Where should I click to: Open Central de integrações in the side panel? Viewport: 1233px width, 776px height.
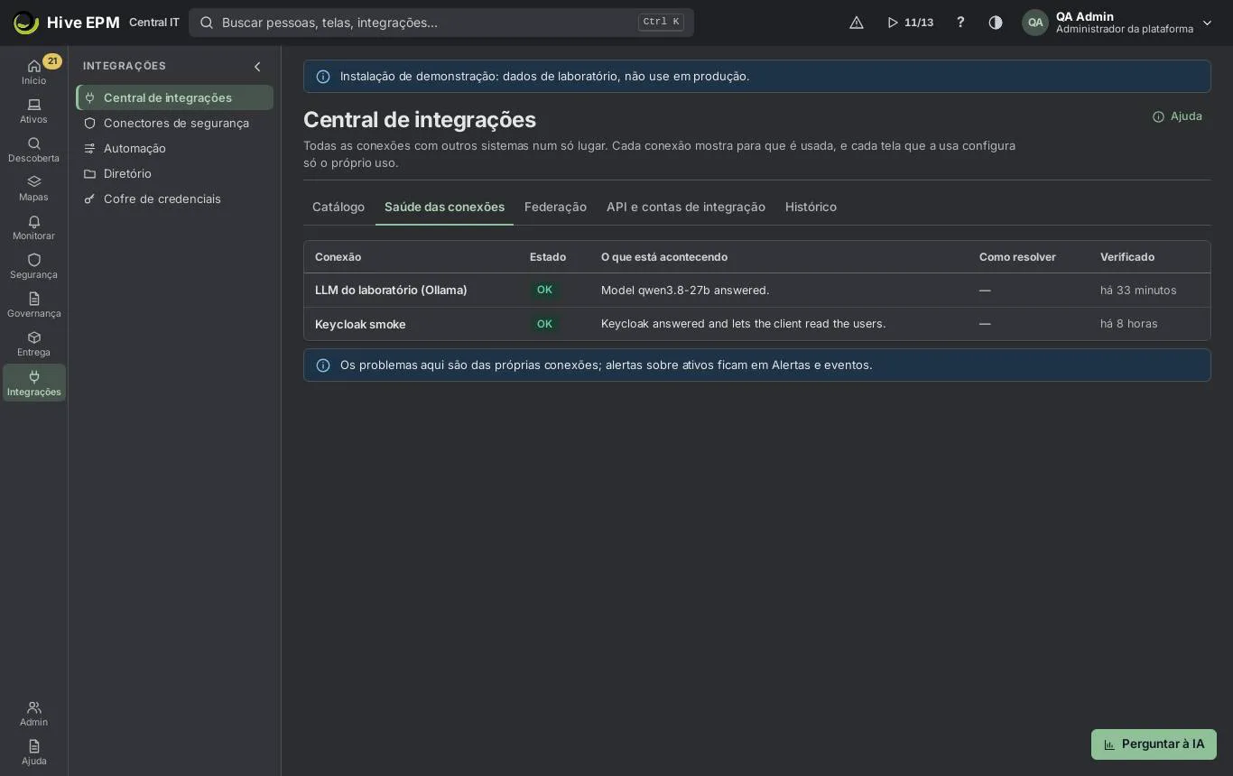(x=175, y=97)
